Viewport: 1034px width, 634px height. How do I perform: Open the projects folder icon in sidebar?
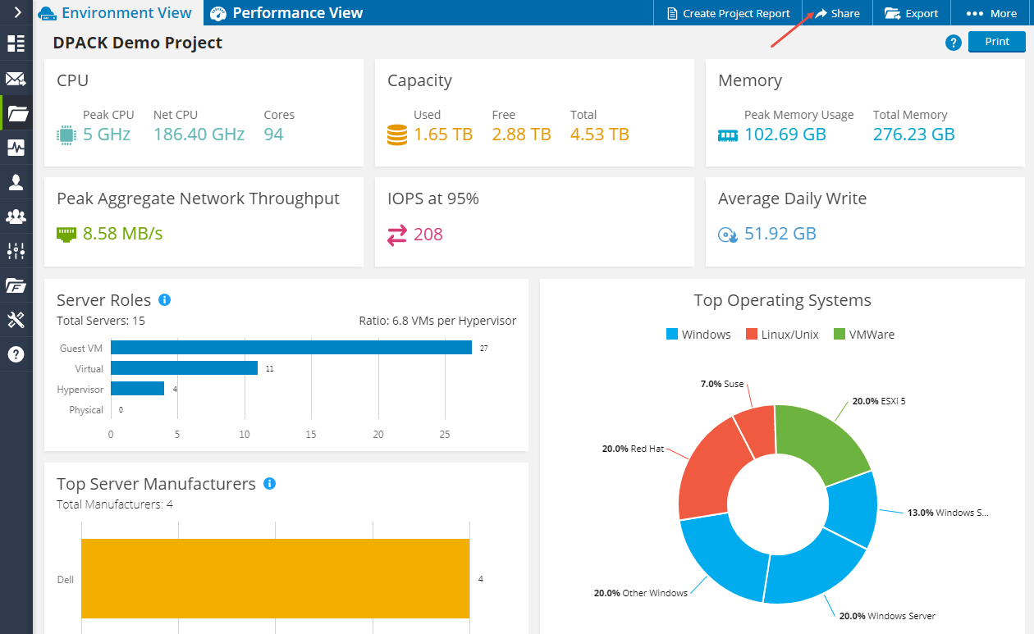click(16, 113)
